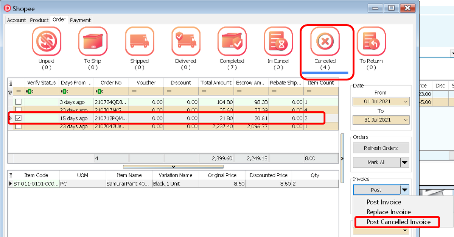This screenshot has width=454, height=237.
Task: Uncheck the 15 days ago order checkbox
Action: point(18,118)
